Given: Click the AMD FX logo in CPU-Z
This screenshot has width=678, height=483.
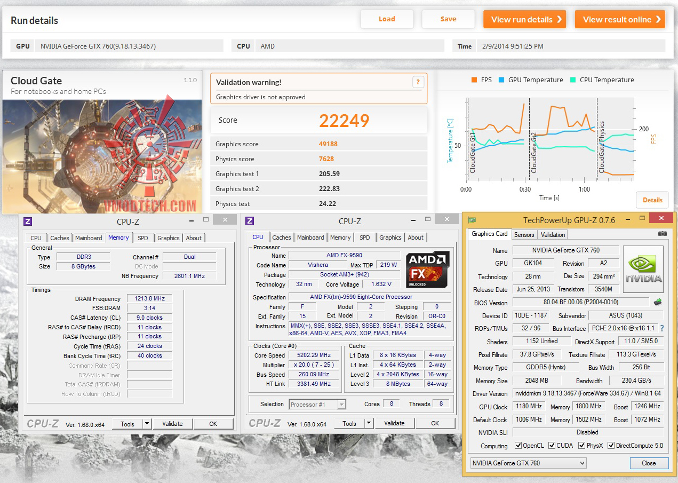Looking at the screenshot, I should pos(427,270).
